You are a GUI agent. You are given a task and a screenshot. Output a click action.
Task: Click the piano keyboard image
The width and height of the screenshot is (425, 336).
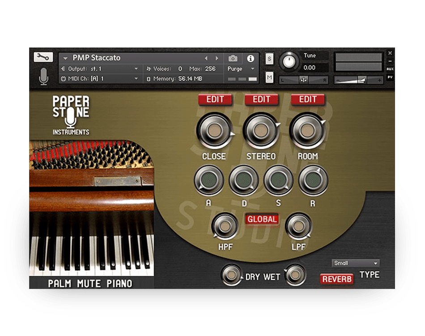[92, 208]
